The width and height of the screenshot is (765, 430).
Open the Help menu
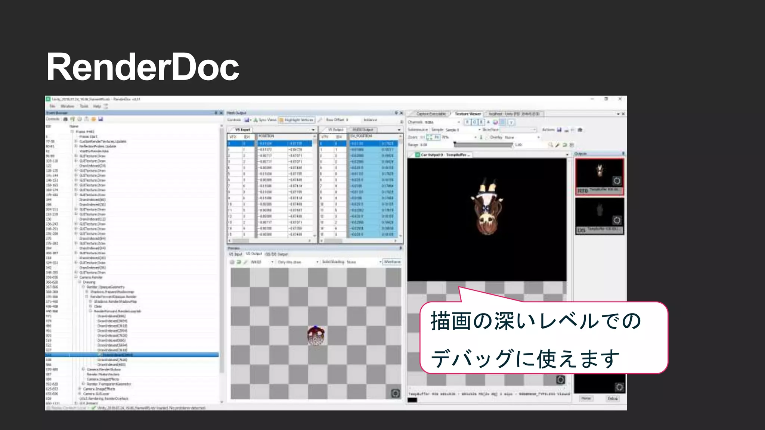[97, 106]
